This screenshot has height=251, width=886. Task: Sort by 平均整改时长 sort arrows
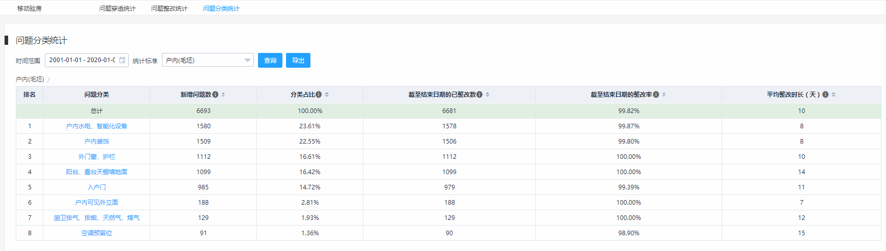(x=834, y=95)
